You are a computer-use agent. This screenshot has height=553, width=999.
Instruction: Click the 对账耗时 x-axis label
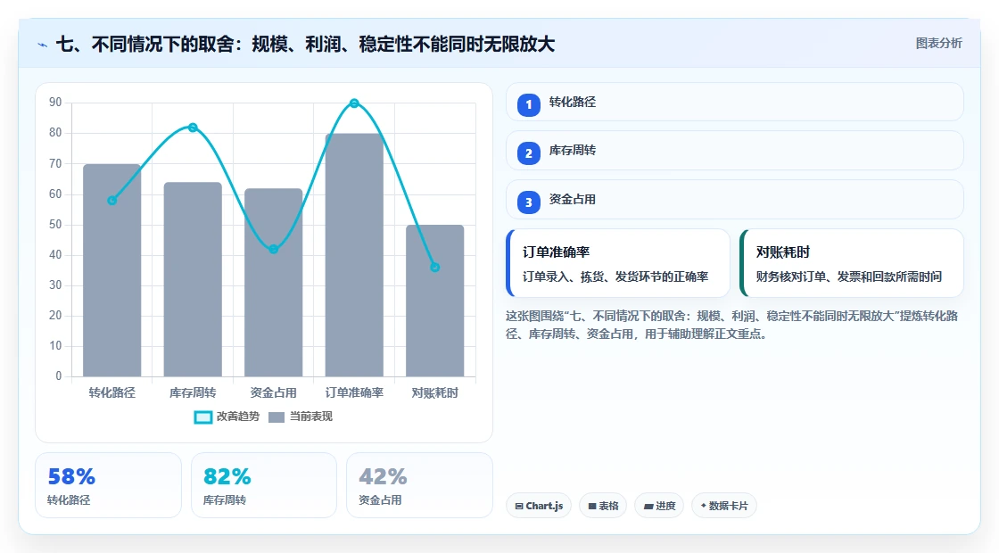point(435,393)
